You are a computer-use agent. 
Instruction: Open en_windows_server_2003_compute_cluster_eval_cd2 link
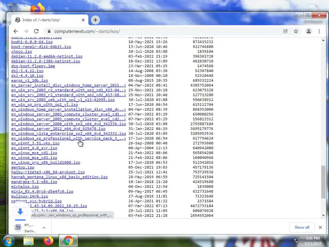point(69,119)
